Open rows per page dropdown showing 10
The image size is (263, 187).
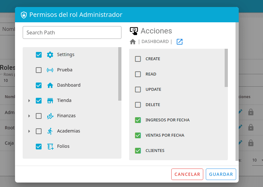point(8,81)
